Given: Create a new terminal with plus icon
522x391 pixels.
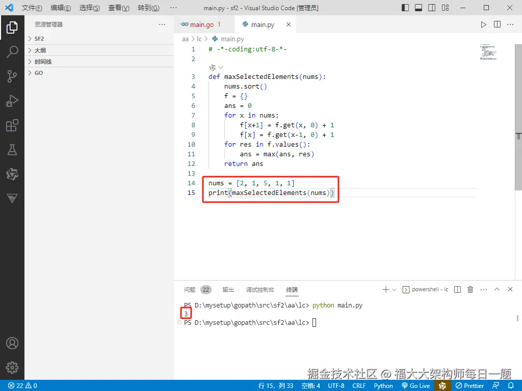Looking at the screenshot, I should (386, 290).
